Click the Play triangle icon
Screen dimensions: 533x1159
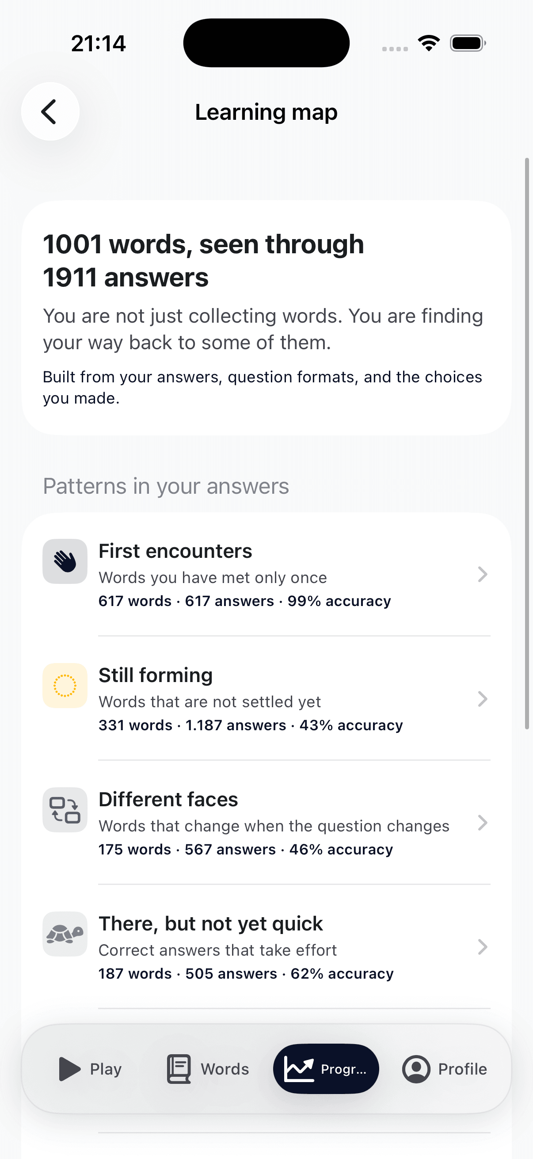point(70,1068)
